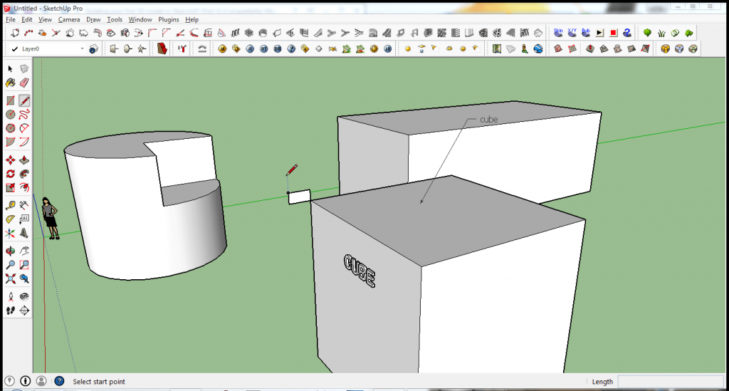The image size is (729, 391).
Task: Click the Add Location map icon
Action: click(496, 49)
